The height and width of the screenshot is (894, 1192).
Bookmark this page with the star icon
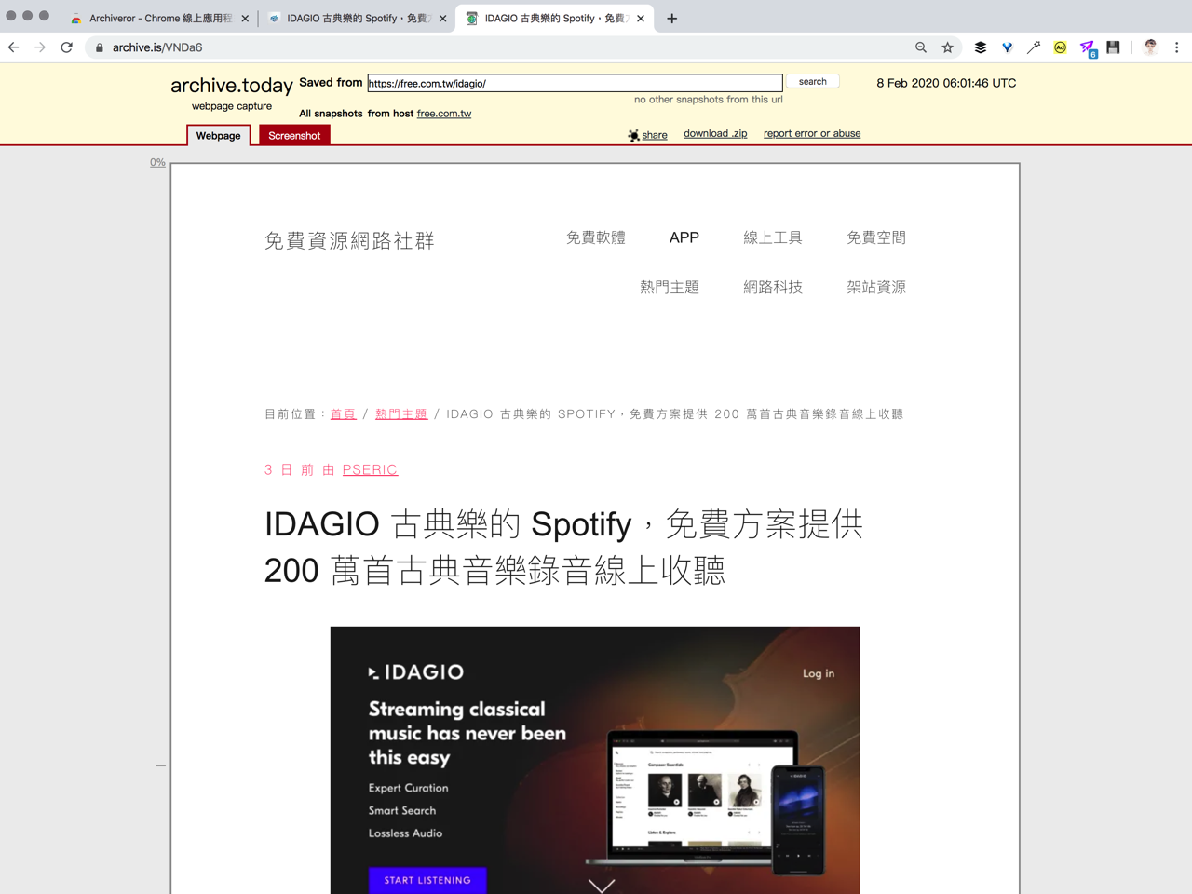948,47
